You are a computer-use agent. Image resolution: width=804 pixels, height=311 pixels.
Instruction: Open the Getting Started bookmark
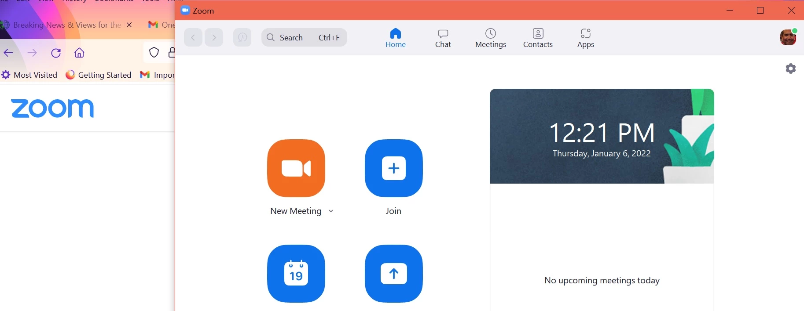click(x=99, y=75)
